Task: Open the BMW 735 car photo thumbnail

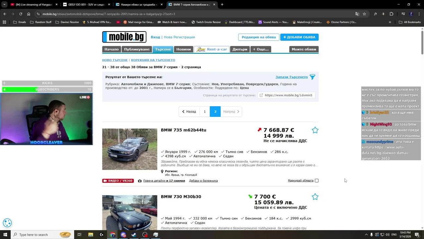Action: [x=130, y=149]
